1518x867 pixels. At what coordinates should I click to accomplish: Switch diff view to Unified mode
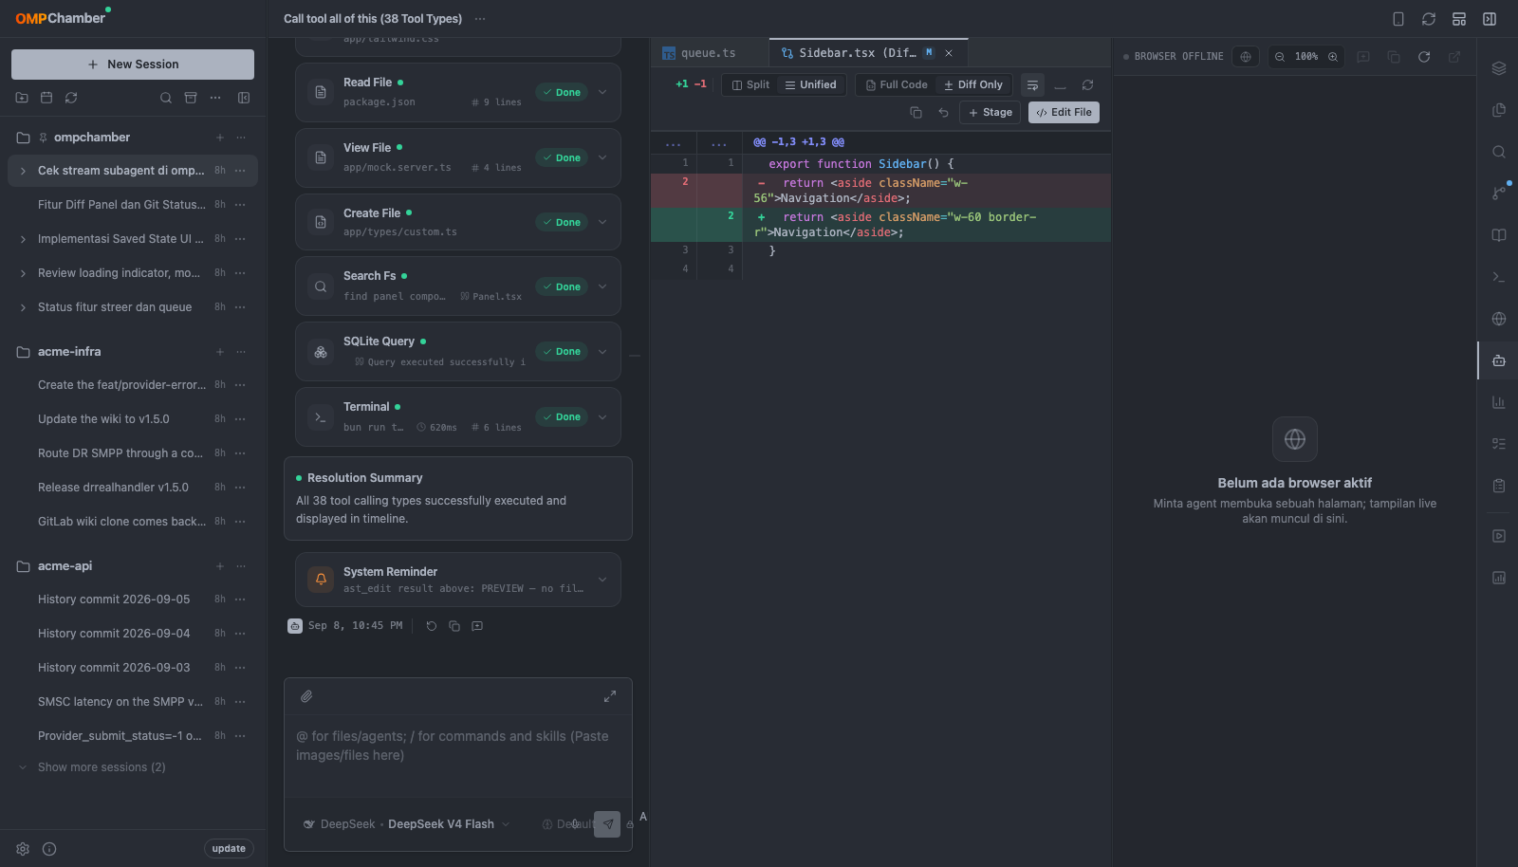pos(810,84)
